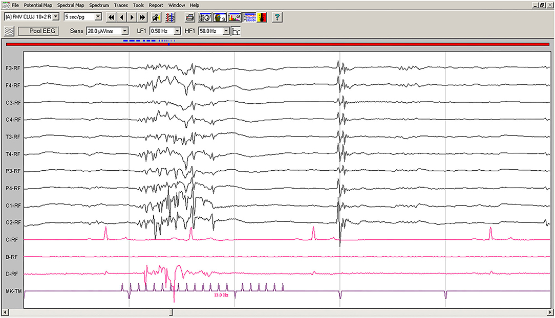Open the Spectral Map menu
This screenshot has width=555, height=318.
coord(71,5)
